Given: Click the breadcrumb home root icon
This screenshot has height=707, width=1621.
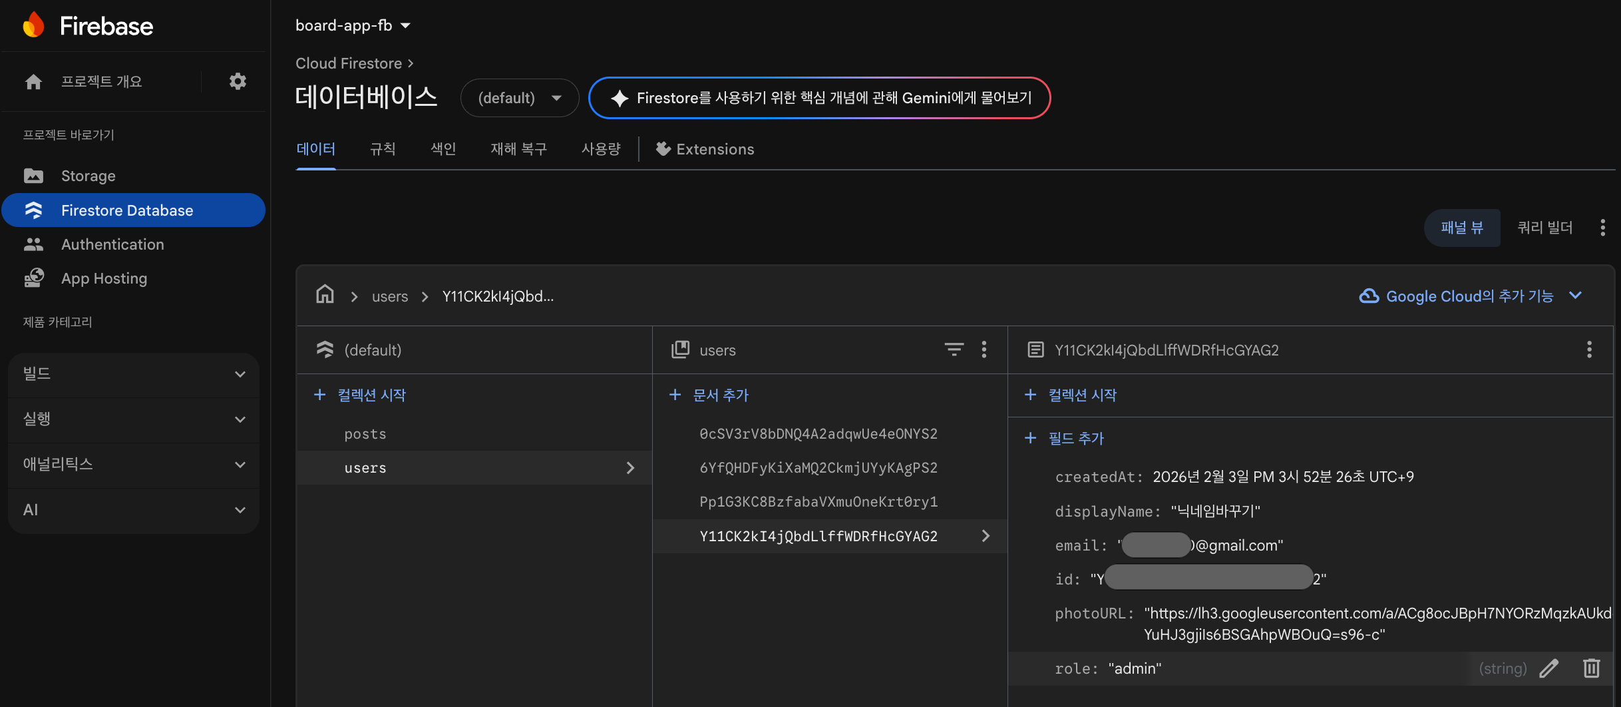Looking at the screenshot, I should coord(325,294).
